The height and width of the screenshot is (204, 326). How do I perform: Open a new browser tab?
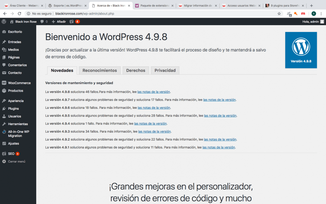pos(311,6)
